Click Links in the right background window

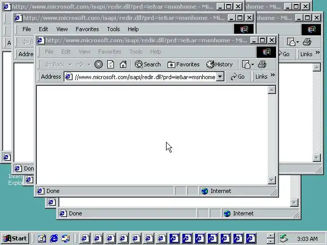pos(307,54)
